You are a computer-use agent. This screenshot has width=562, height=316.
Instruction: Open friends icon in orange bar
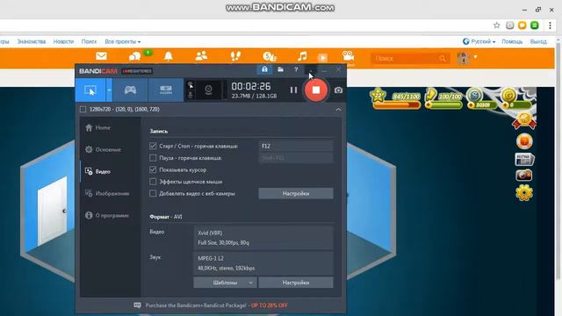coord(201,56)
